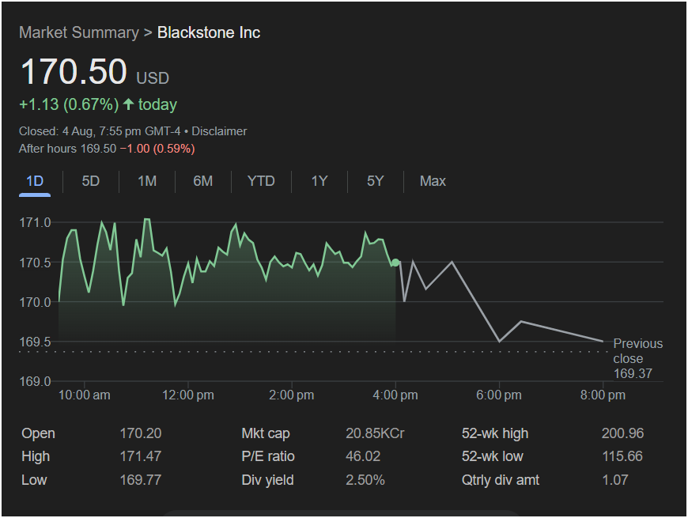Screen dimensions: 688x518
Task: Click the Blackstone Inc title
Action: [x=209, y=32]
